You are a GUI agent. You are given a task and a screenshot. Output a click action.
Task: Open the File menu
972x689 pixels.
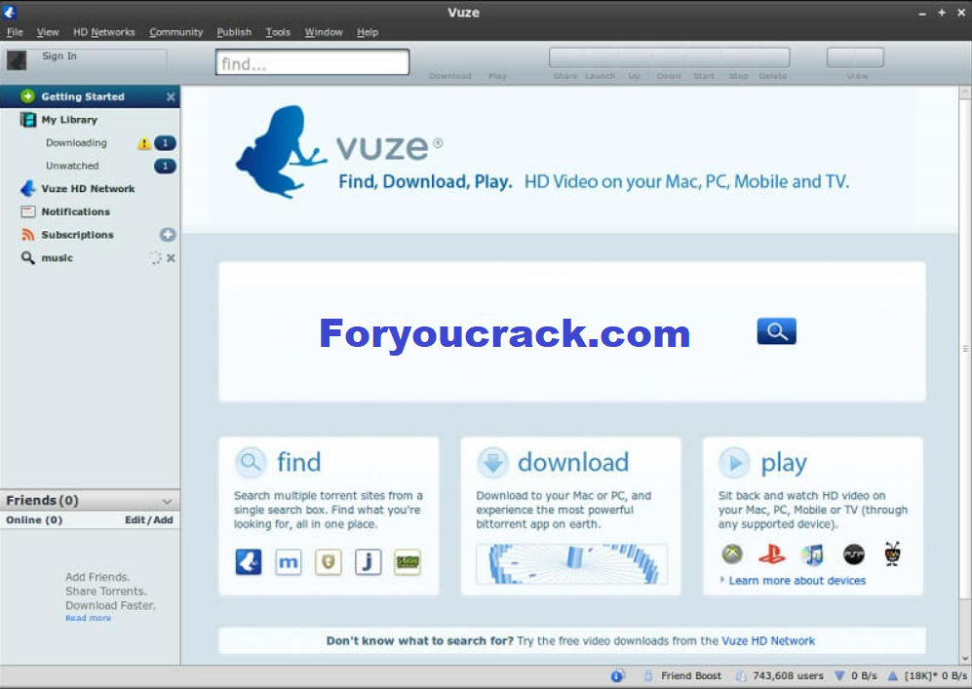tap(15, 32)
